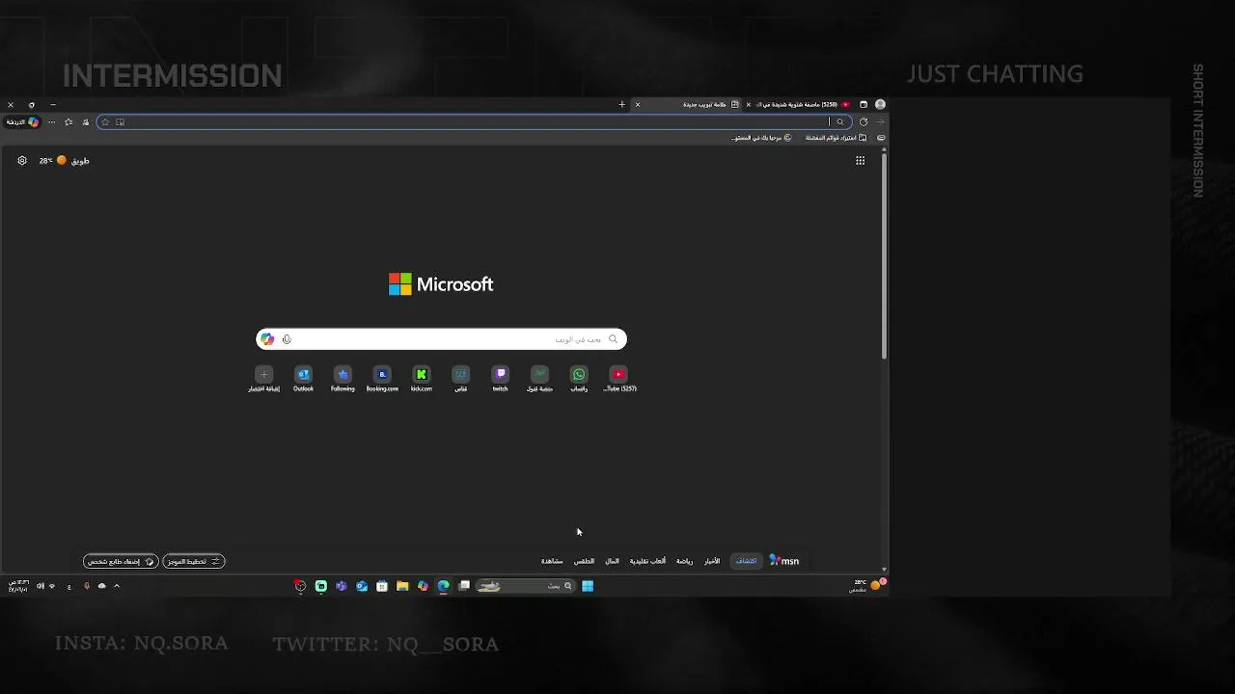Select the casual games tab in MSN bar
Viewport: 1235px width, 694px height.
click(647, 561)
